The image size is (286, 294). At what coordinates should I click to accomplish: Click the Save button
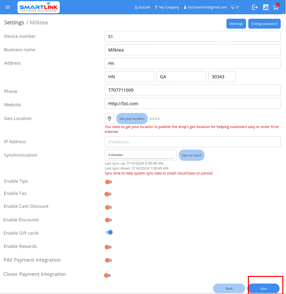(264, 288)
